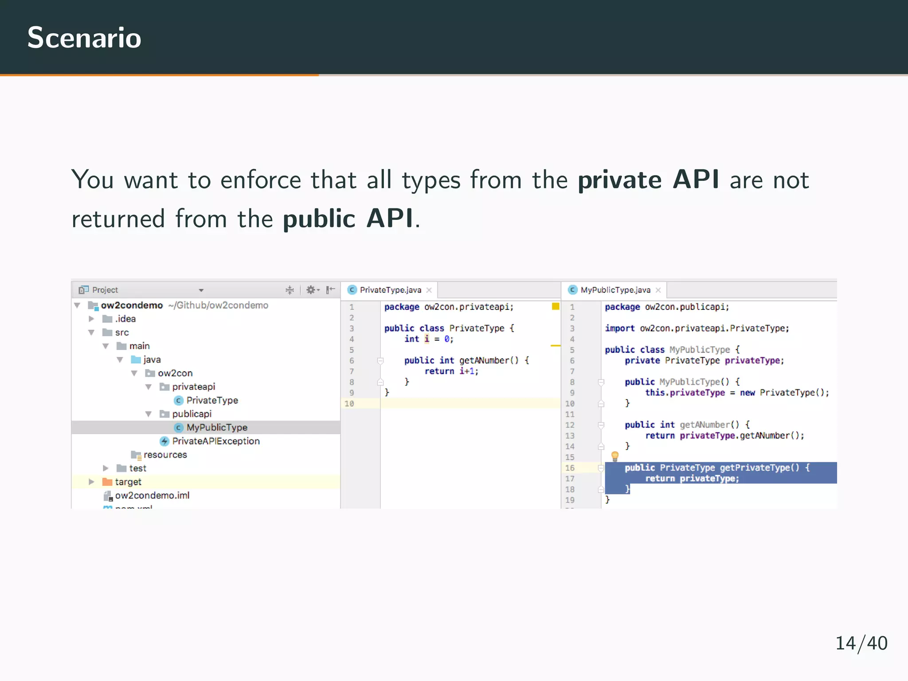Click 'int i = 0;' code line
This screenshot has width=908, height=681.
429,339
